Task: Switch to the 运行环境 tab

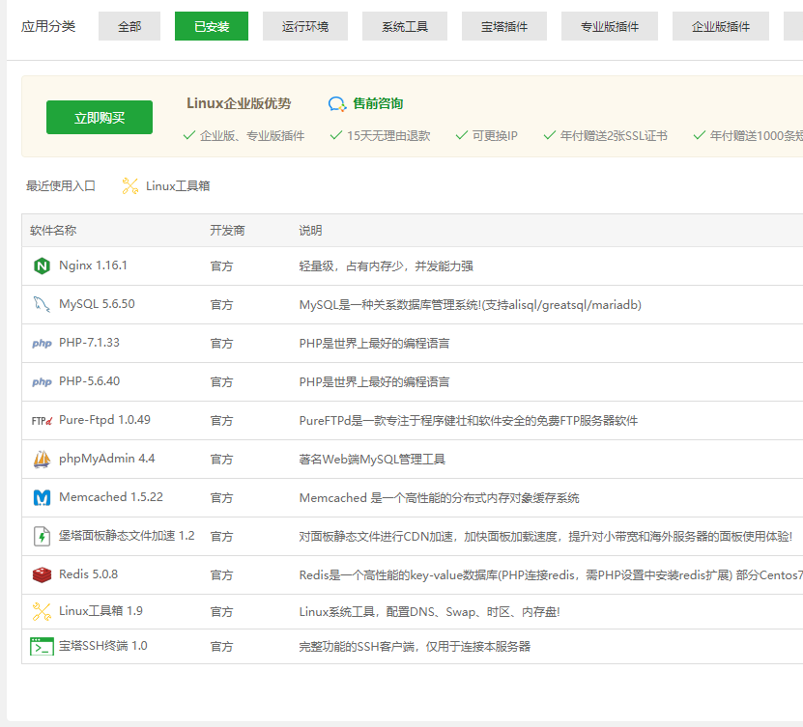Action: pos(304,26)
